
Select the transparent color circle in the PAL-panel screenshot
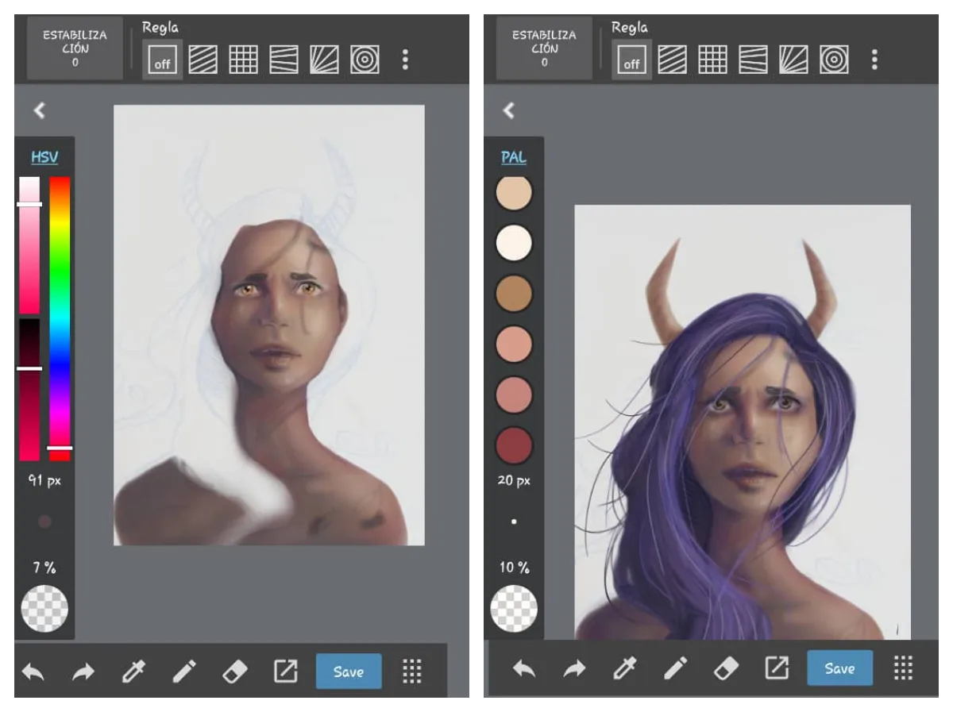[514, 609]
